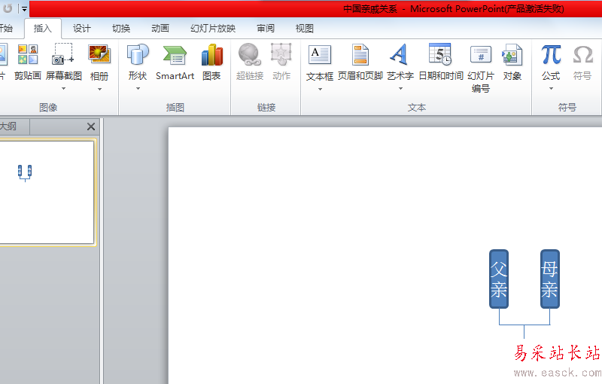Click the 符号 symbol icon

582,54
